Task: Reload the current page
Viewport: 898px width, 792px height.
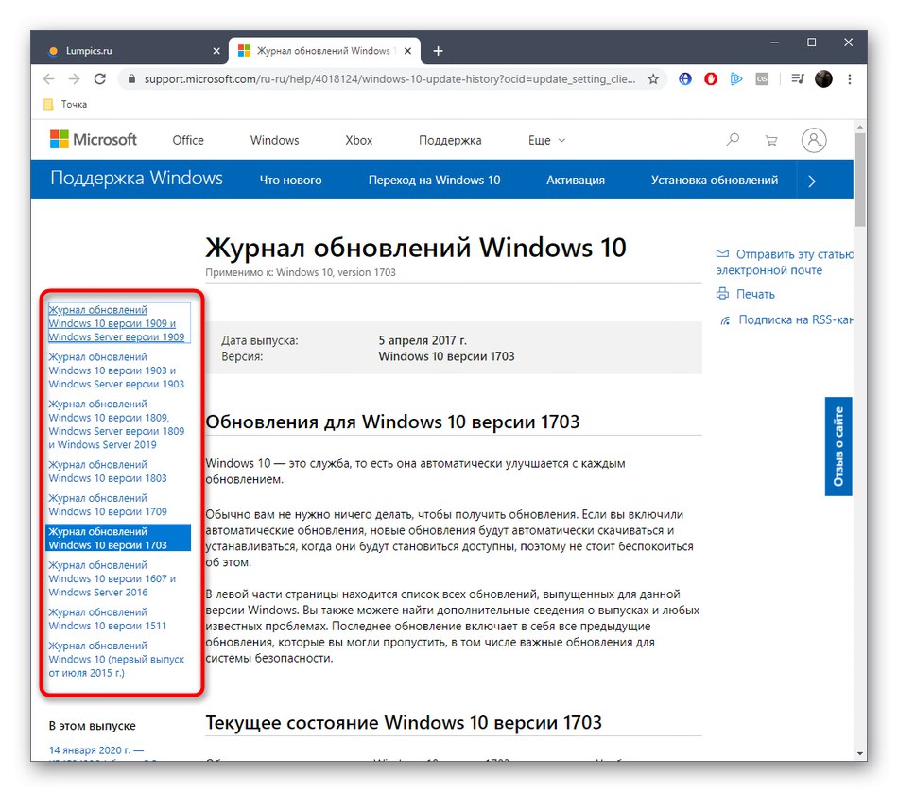Action: point(100,79)
